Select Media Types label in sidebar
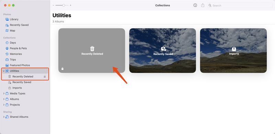The image size is (275, 134). (x=18, y=93)
